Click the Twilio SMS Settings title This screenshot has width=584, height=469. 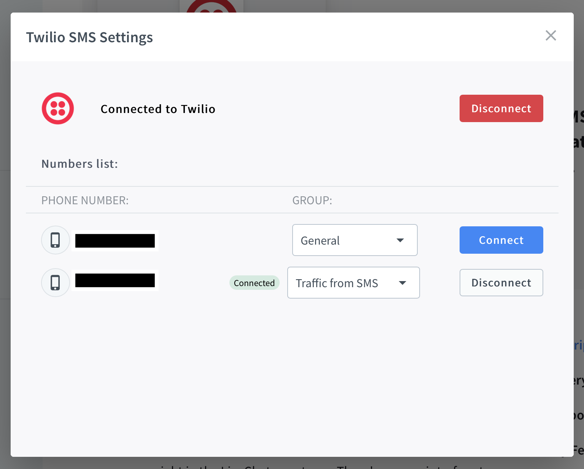point(89,37)
